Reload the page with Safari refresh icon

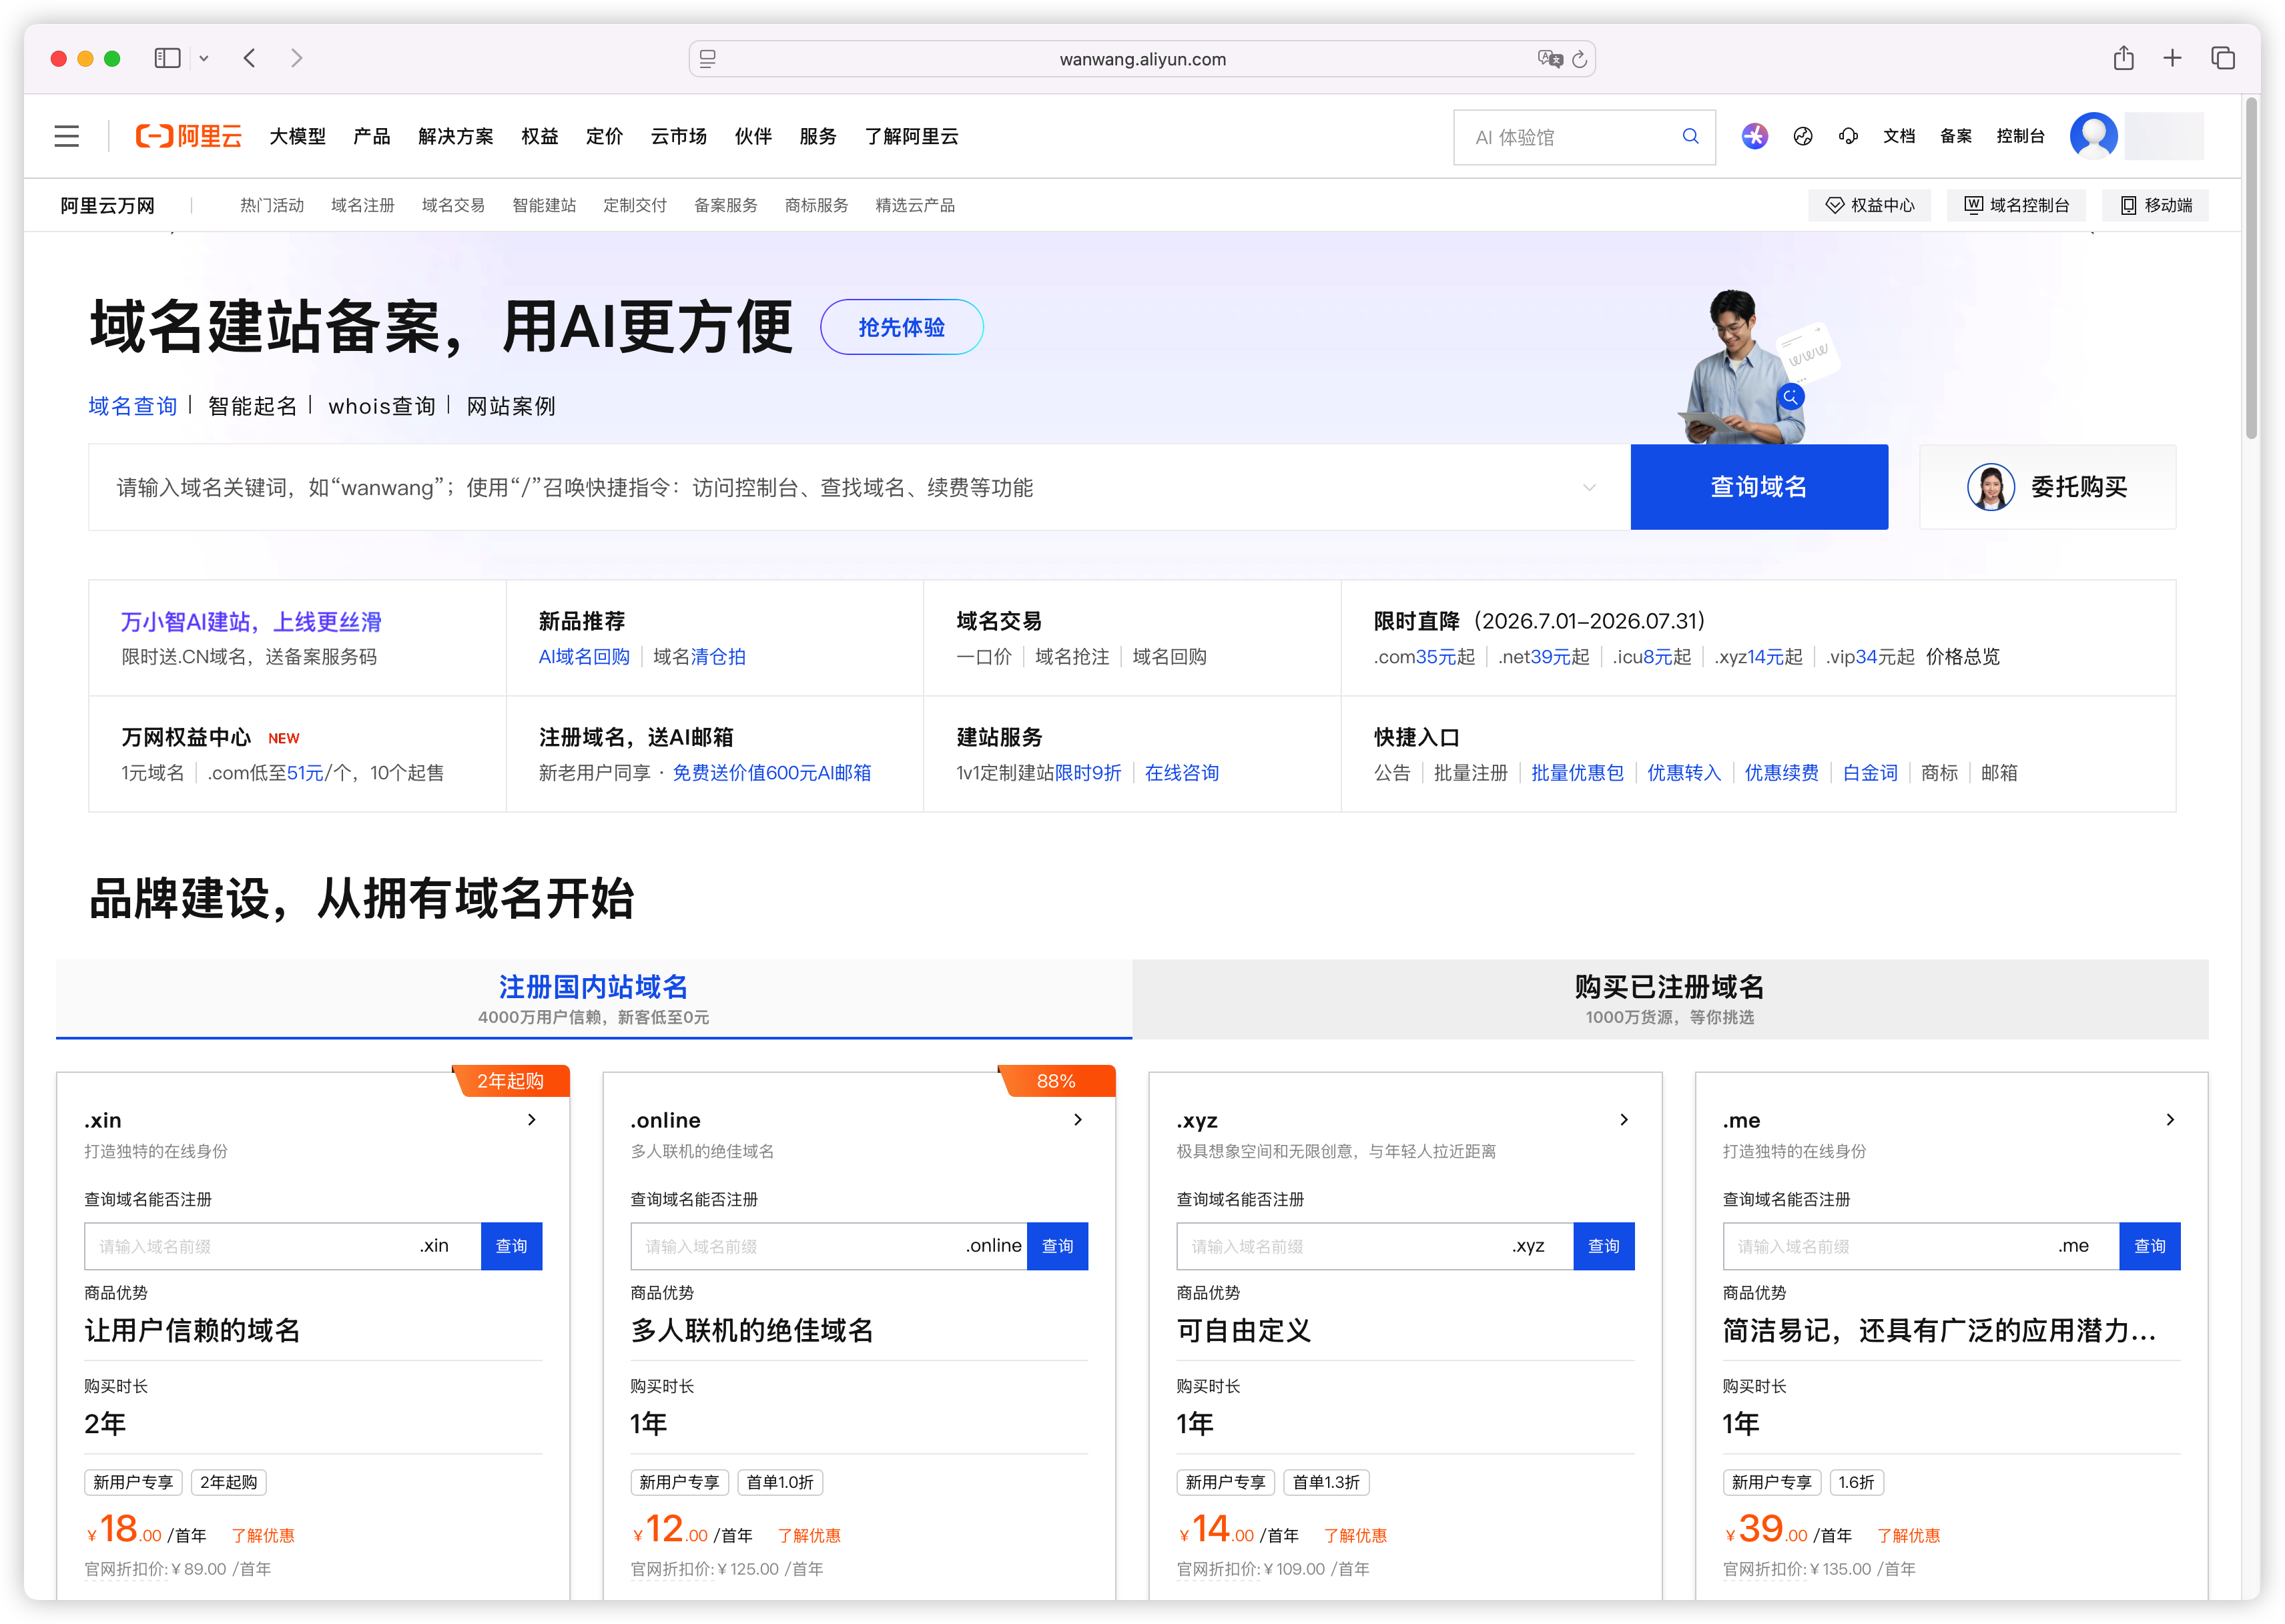(x=1580, y=59)
